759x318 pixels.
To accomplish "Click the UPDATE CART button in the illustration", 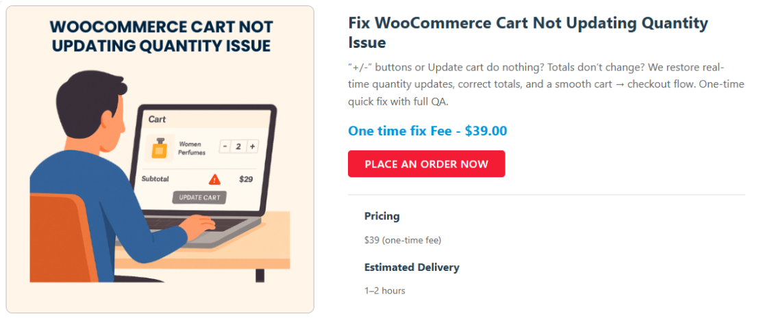I will click(x=199, y=198).
